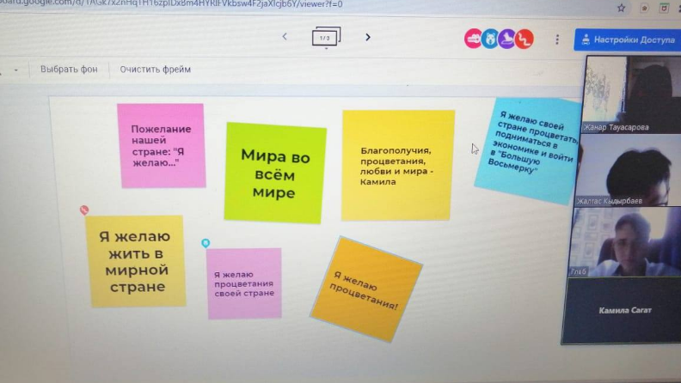This screenshot has width=681, height=383.
Task: Click the pink collaborator avatar
Action: (473, 39)
